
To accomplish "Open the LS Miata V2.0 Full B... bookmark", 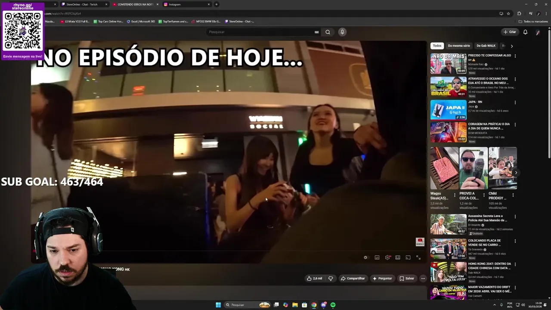I will click(75, 21).
